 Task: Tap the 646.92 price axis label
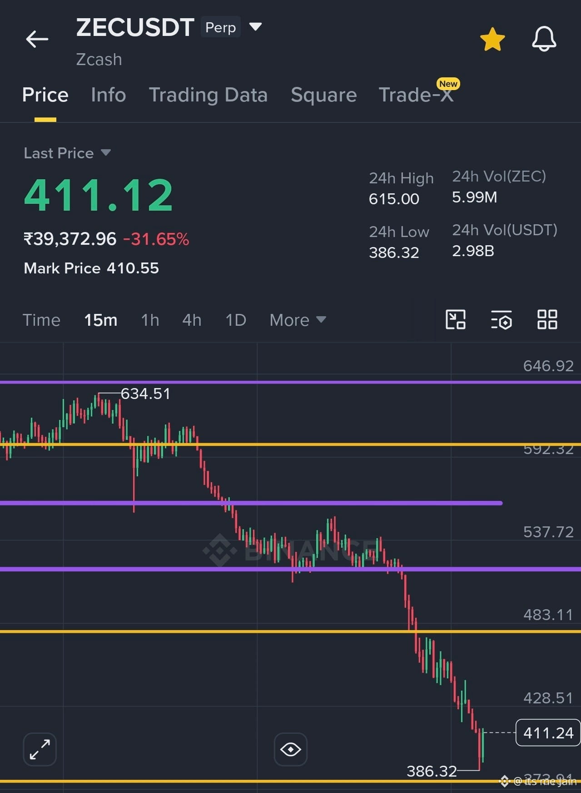(548, 366)
